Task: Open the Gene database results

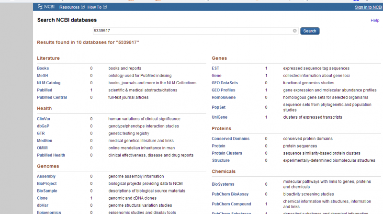Action: click(x=216, y=76)
